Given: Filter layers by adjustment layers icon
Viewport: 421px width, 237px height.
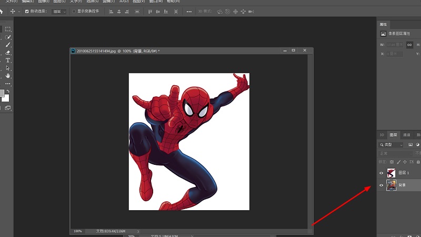Looking at the screenshot, I should [x=418, y=144].
